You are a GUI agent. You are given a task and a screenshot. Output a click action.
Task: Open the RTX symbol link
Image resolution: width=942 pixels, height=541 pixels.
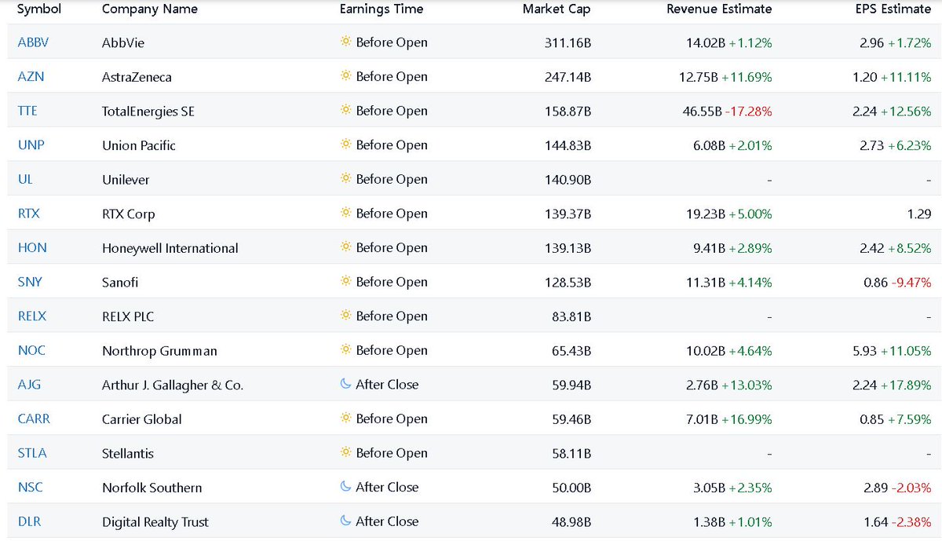click(28, 214)
